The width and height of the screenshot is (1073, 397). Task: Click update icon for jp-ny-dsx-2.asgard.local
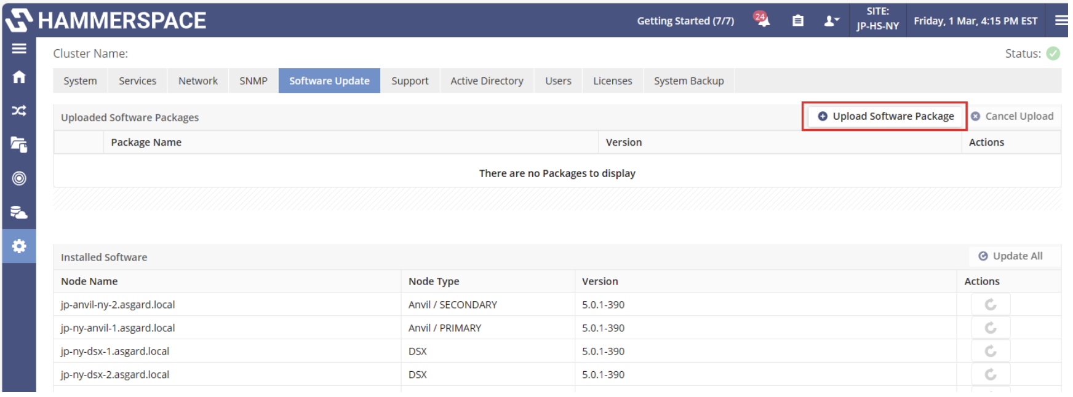click(x=991, y=375)
